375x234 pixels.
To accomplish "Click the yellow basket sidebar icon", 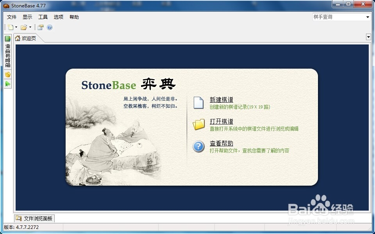I will [8, 74].
